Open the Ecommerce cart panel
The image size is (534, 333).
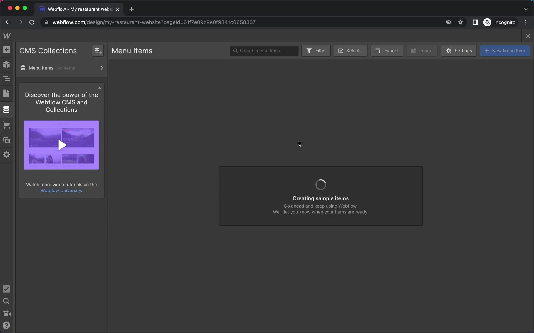(x=6, y=125)
